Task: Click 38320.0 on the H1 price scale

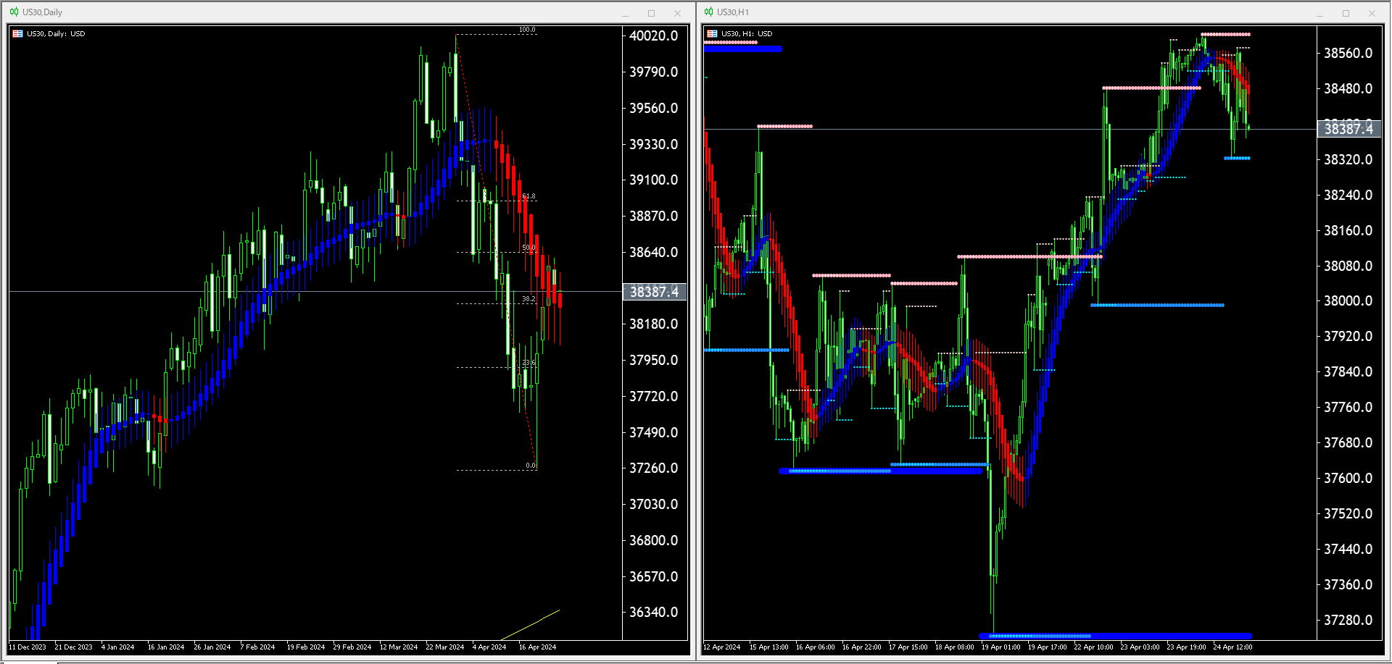Action: (1348, 159)
